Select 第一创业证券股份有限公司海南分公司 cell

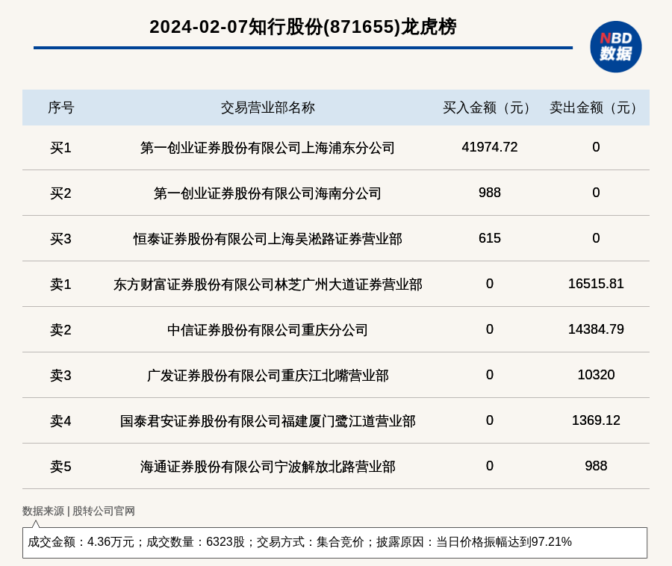coord(267,193)
